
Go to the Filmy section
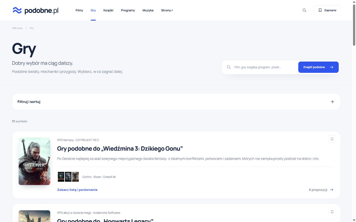[x=79, y=10]
